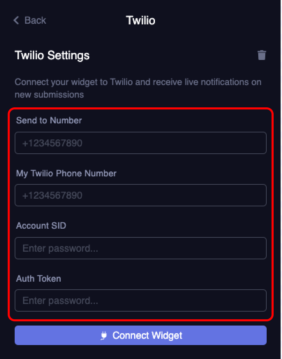Image resolution: width=282 pixels, height=359 pixels.
Task: Click the Auth Token label
Action: click(38, 278)
